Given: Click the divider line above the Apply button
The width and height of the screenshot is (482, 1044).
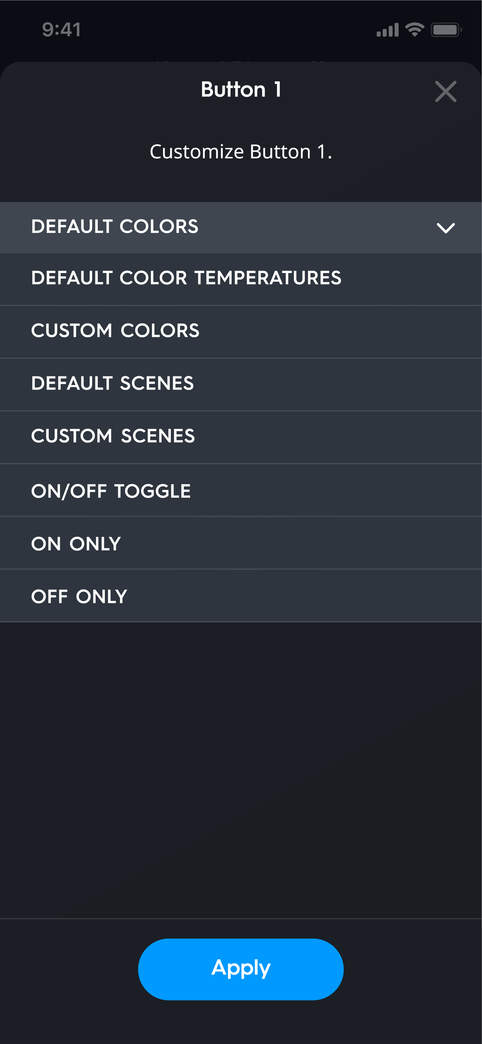Looking at the screenshot, I should click(241, 918).
